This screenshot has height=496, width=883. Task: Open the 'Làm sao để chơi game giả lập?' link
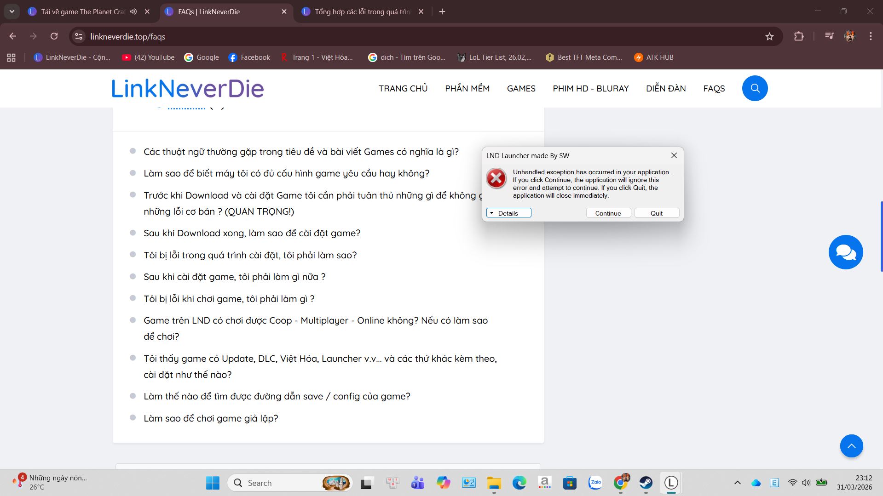[211, 418]
